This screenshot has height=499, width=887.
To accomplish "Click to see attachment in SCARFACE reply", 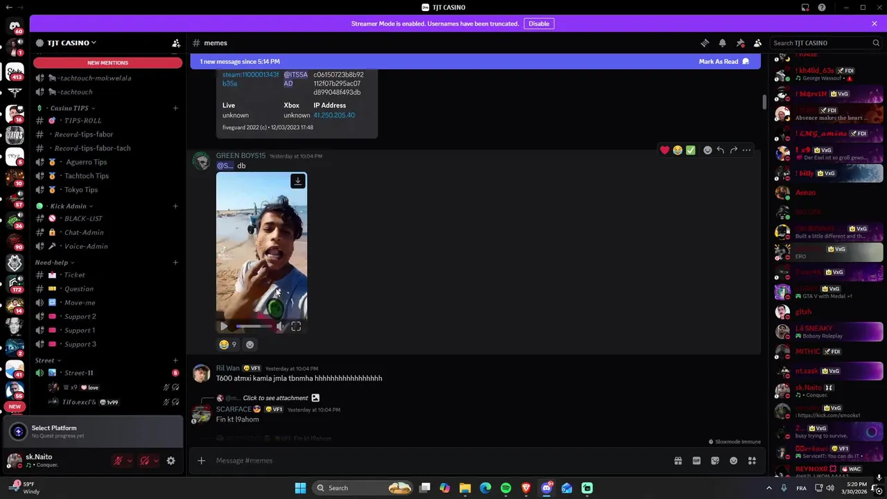I will click(275, 398).
